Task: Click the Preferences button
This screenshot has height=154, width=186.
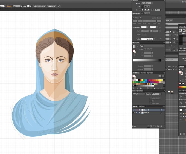Action: click(51, 6)
